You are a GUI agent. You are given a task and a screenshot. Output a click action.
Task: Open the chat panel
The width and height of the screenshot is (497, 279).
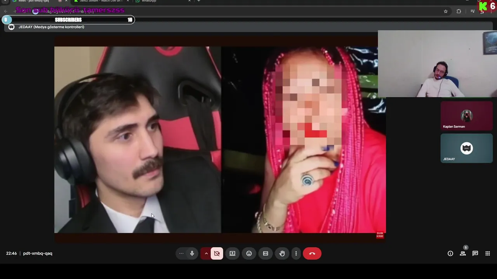[475, 253]
